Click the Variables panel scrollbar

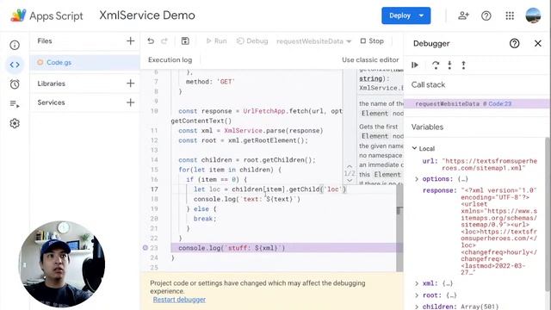point(548,214)
